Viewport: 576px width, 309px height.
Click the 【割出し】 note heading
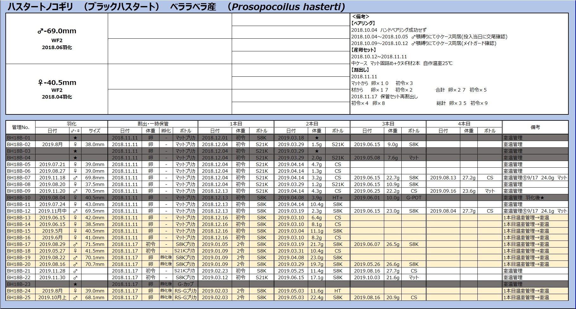click(x=360, y=70)
